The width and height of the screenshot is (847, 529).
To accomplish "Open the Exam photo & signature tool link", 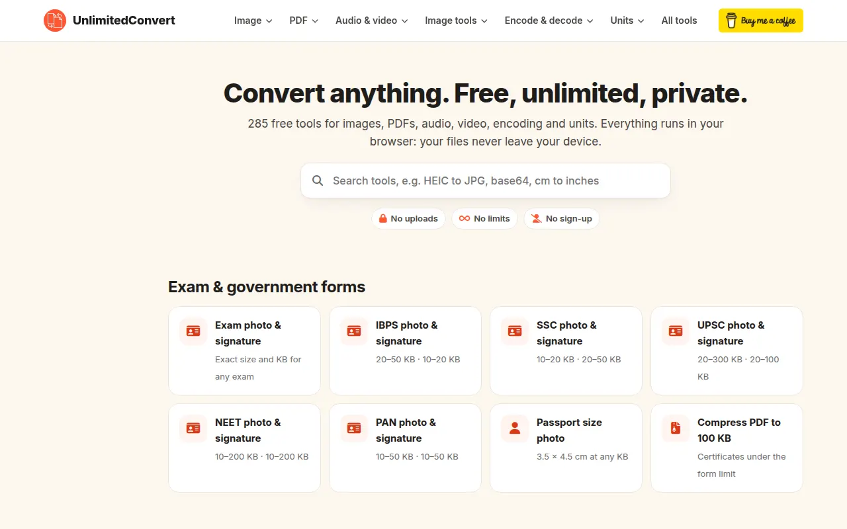I will point(244,350).
